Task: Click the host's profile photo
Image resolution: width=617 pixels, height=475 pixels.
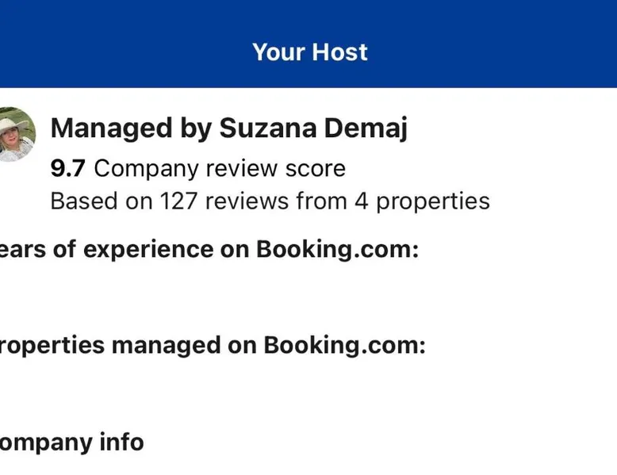Action: (x=16, y=133)
